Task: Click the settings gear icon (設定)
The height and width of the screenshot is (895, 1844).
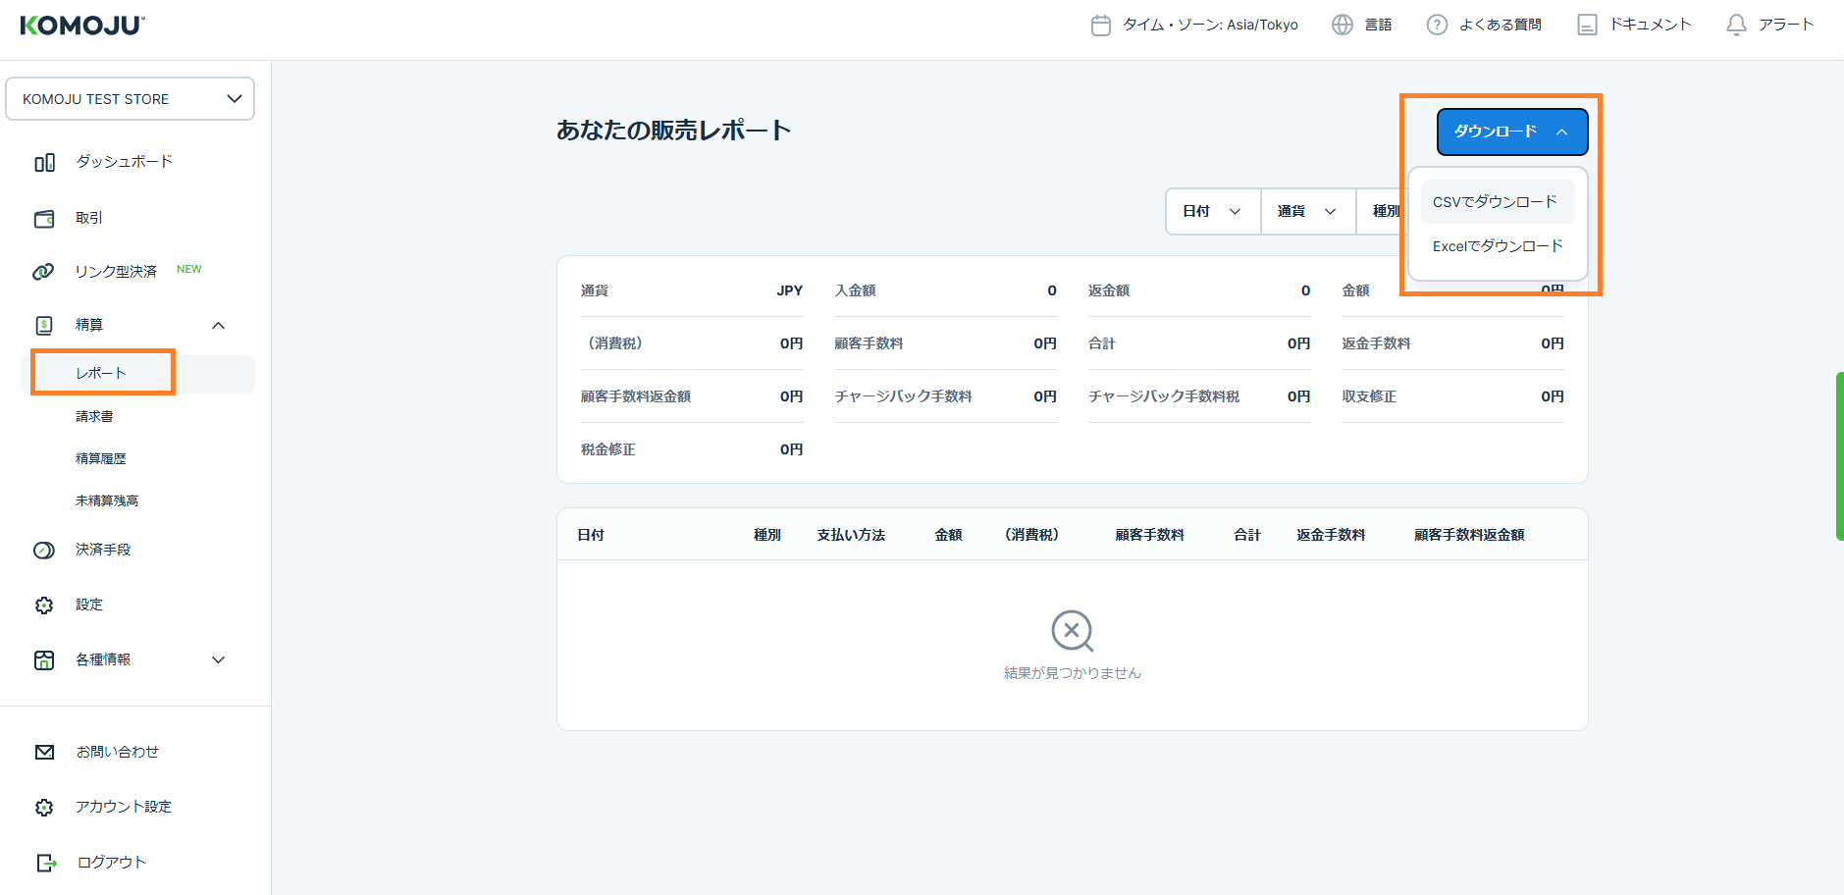Action: coord(44,605)
